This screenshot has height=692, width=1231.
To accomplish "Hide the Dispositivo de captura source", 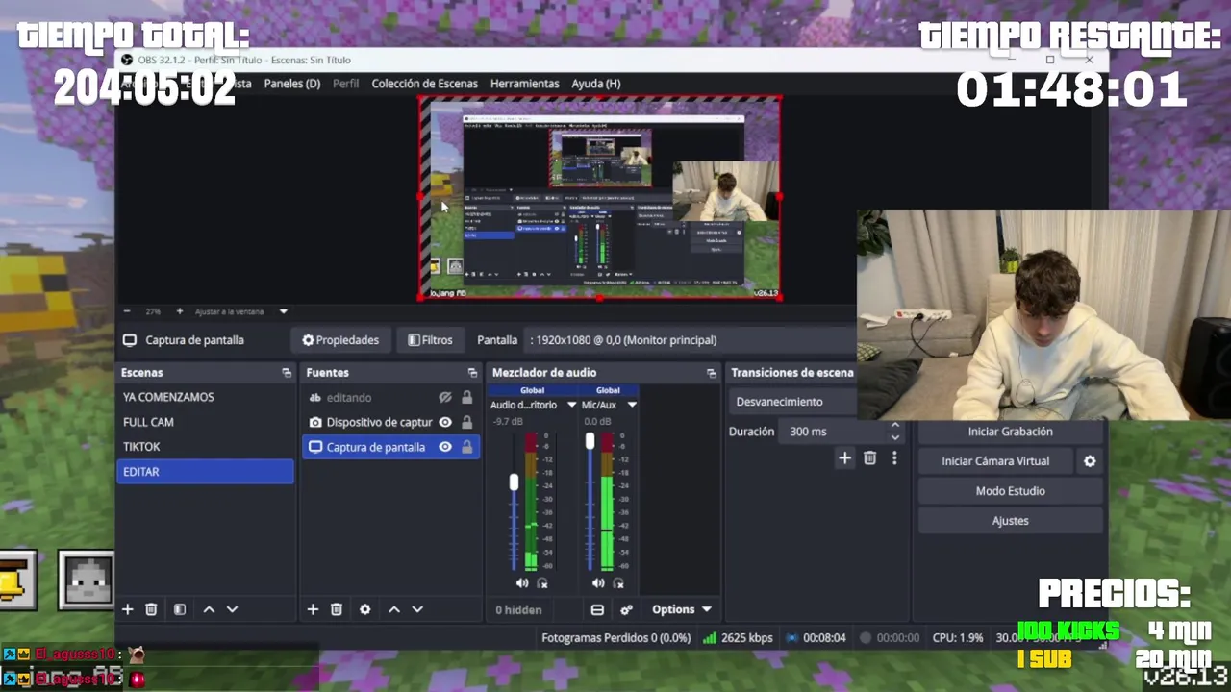I will [x=445, y=422].
